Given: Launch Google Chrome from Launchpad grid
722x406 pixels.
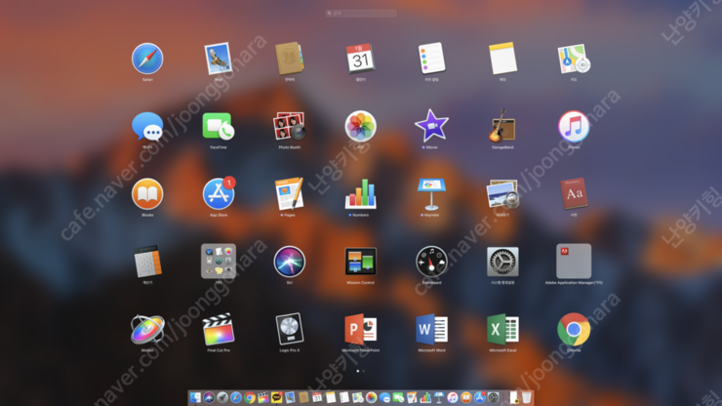Looking at the screenshot, I should [574, 329].
